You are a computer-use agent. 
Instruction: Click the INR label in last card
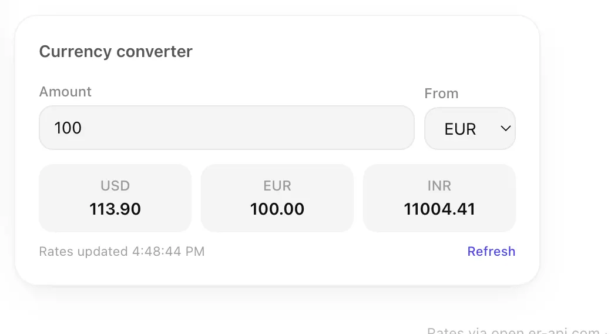tap(439, 186)
